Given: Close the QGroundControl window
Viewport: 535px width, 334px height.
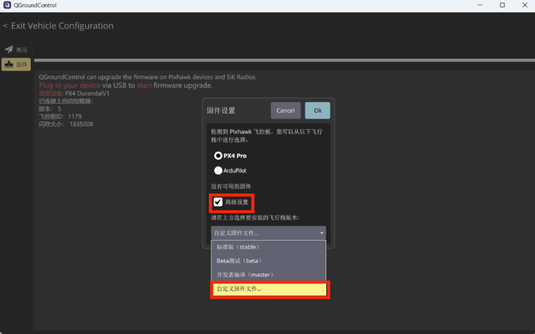Looking at the screenshot, I should tap(525, 5).
